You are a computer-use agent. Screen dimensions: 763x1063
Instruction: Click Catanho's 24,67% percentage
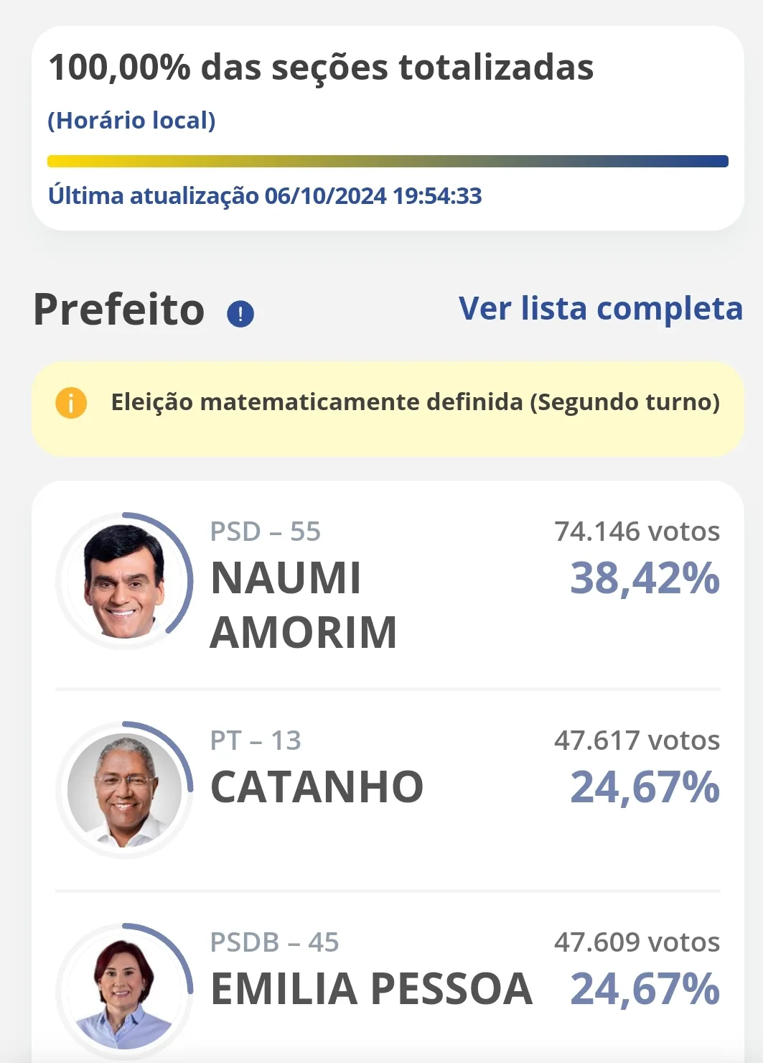click(645, 788)
